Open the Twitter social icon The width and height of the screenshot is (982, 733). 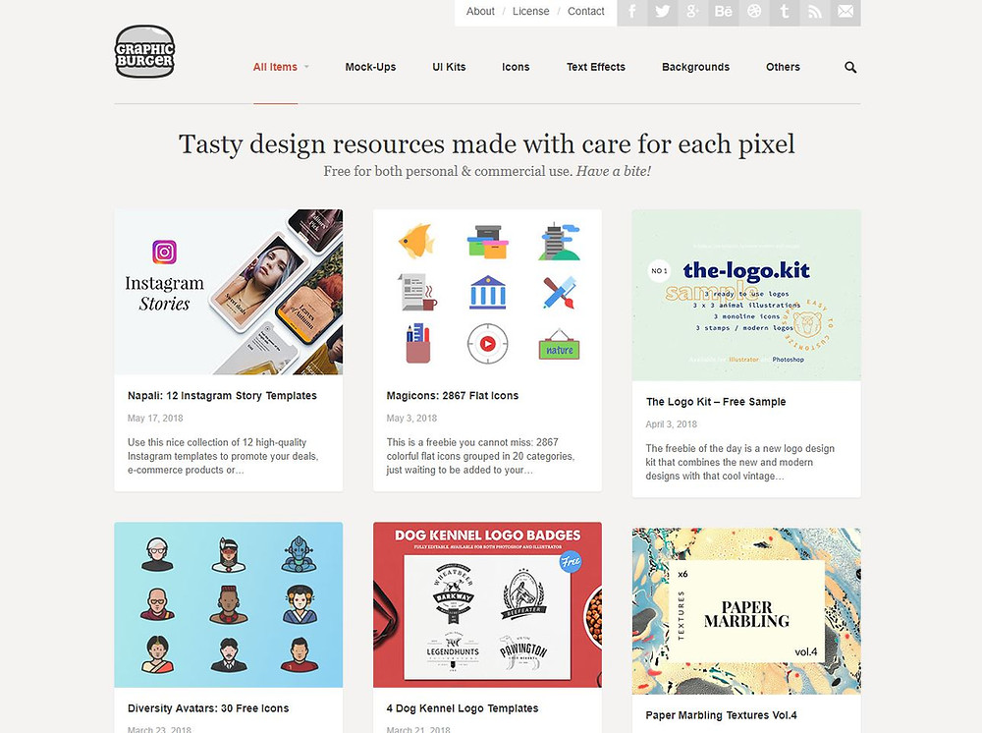(x=663, y=11)
